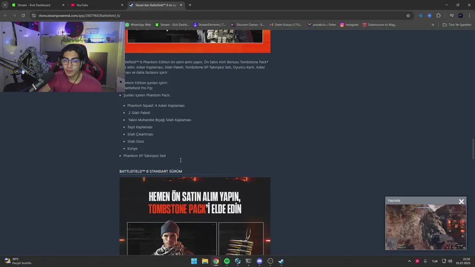The height and width of the screenshot is (267, 475).
Task: Click the blue round extension icon
Action: (429, 16)
